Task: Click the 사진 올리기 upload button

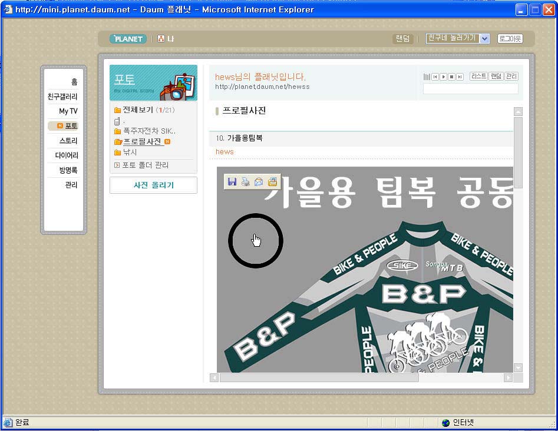Action: tap(153, 185)
